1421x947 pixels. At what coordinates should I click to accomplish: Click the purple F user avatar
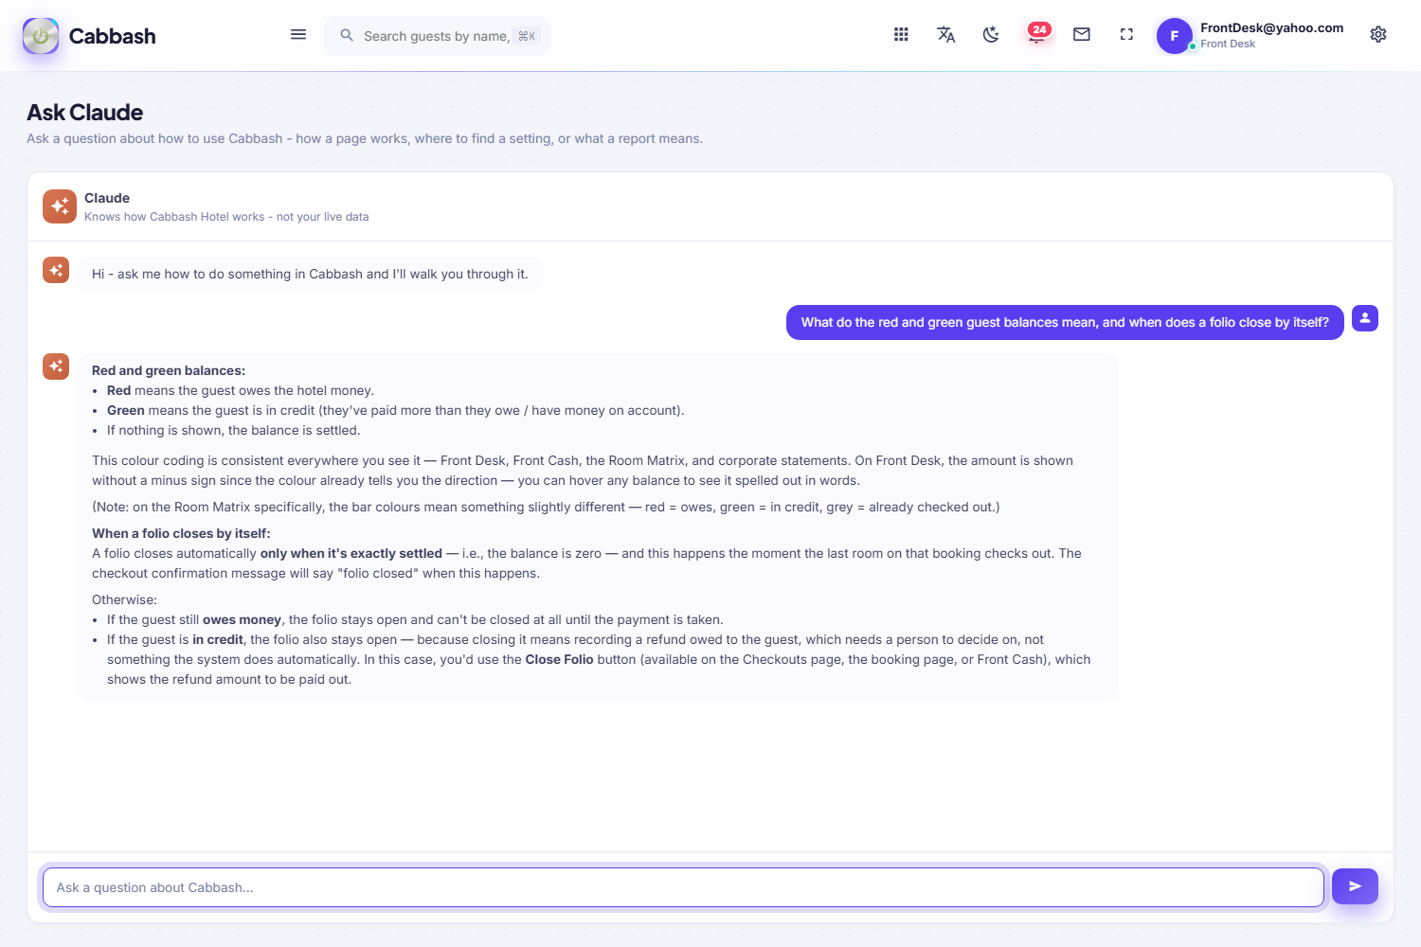1175,36
